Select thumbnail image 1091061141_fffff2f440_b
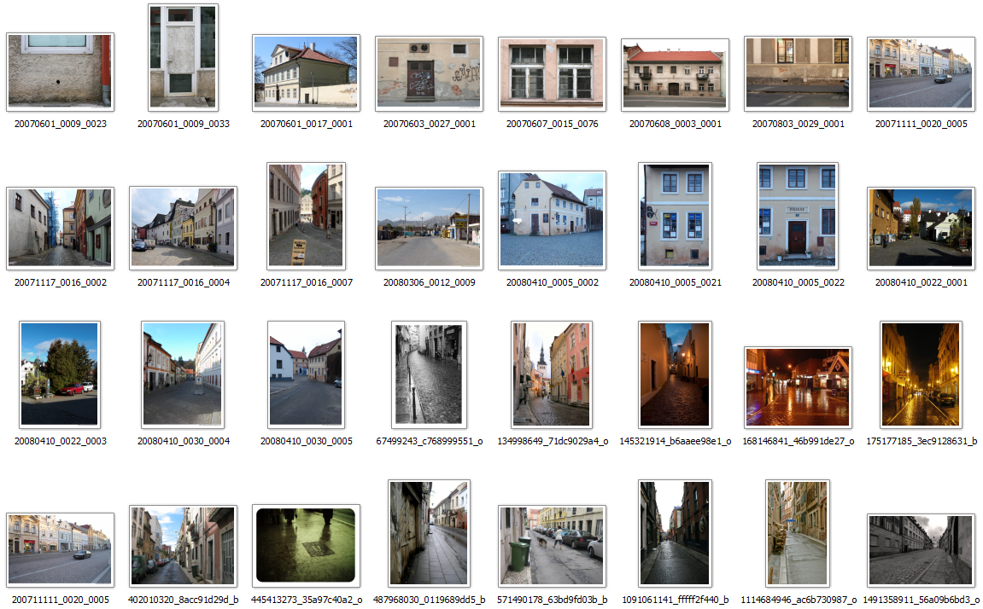Viewport: 983px width, 609px height. (675, 533)
